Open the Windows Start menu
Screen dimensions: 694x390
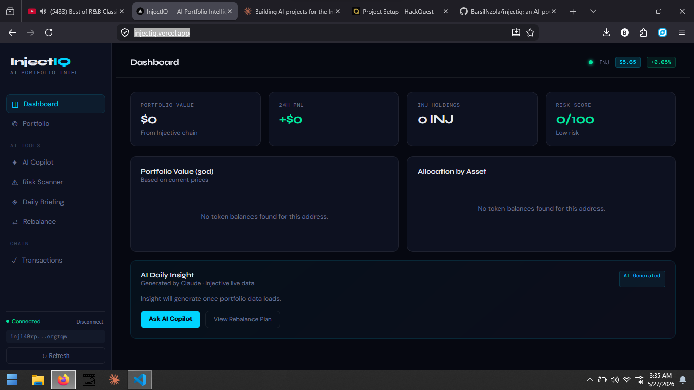pyautogui.click(x=12, y=379)
